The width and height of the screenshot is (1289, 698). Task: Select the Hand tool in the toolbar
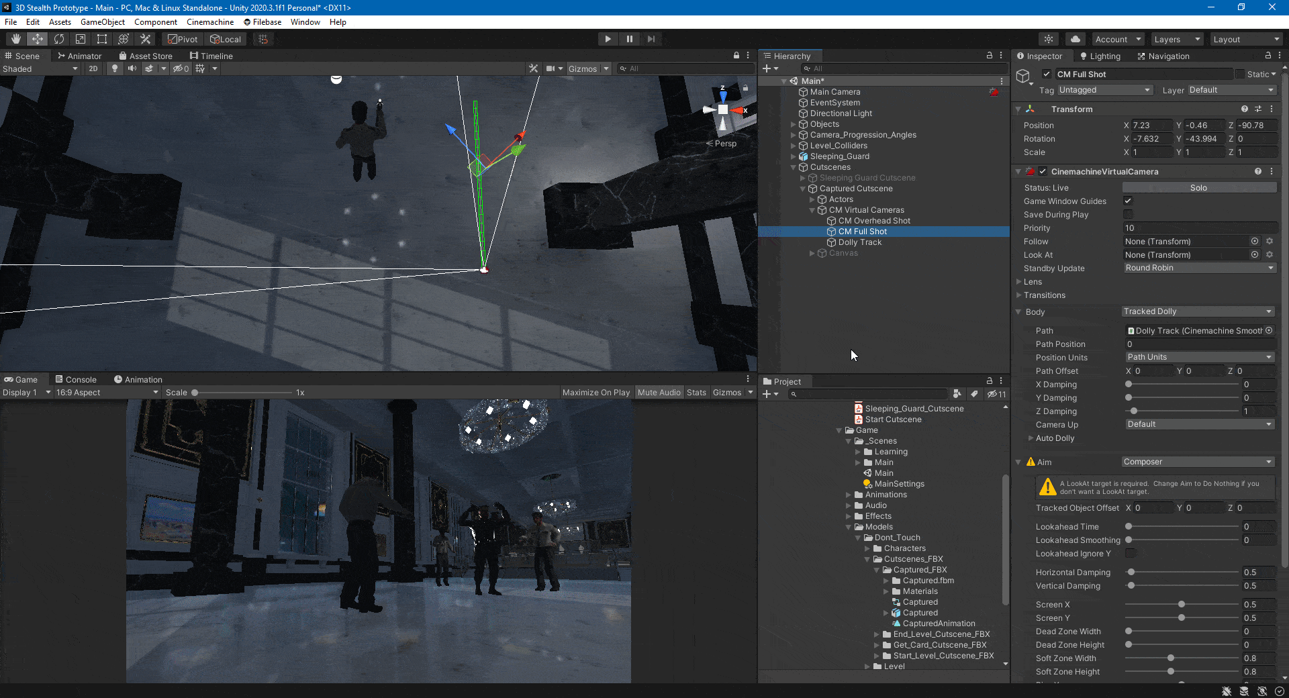15,38
